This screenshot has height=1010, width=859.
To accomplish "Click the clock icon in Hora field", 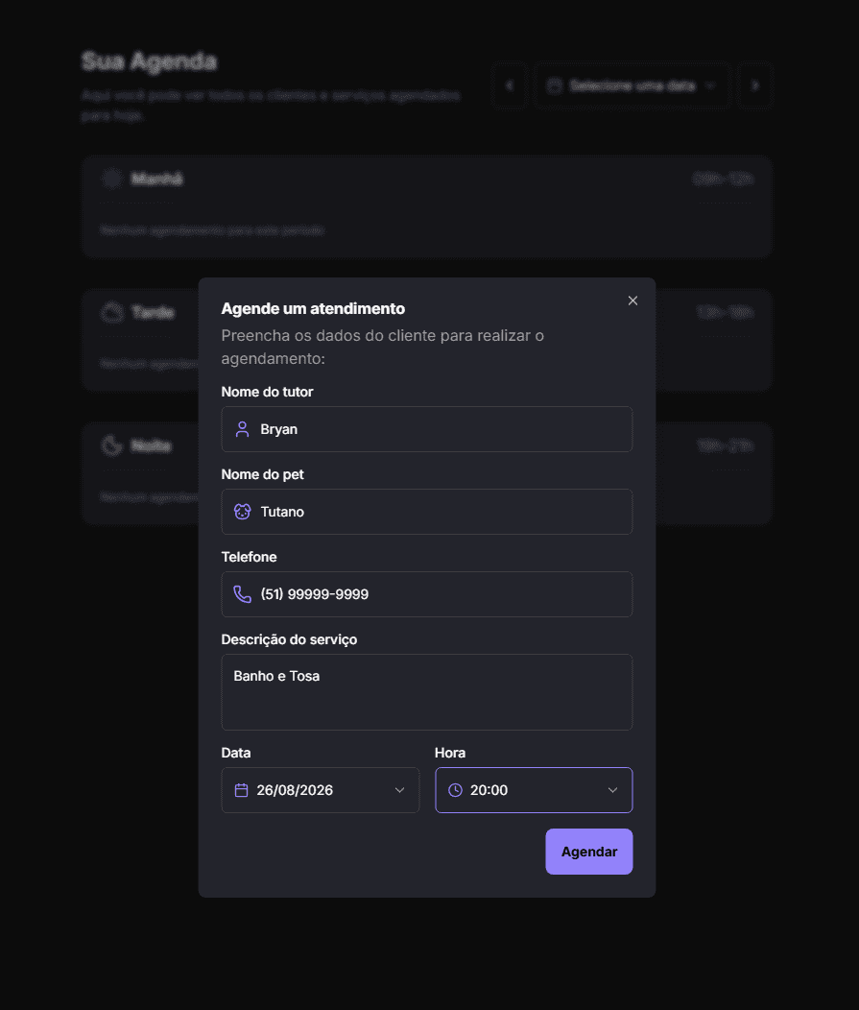I will (455, 790).
